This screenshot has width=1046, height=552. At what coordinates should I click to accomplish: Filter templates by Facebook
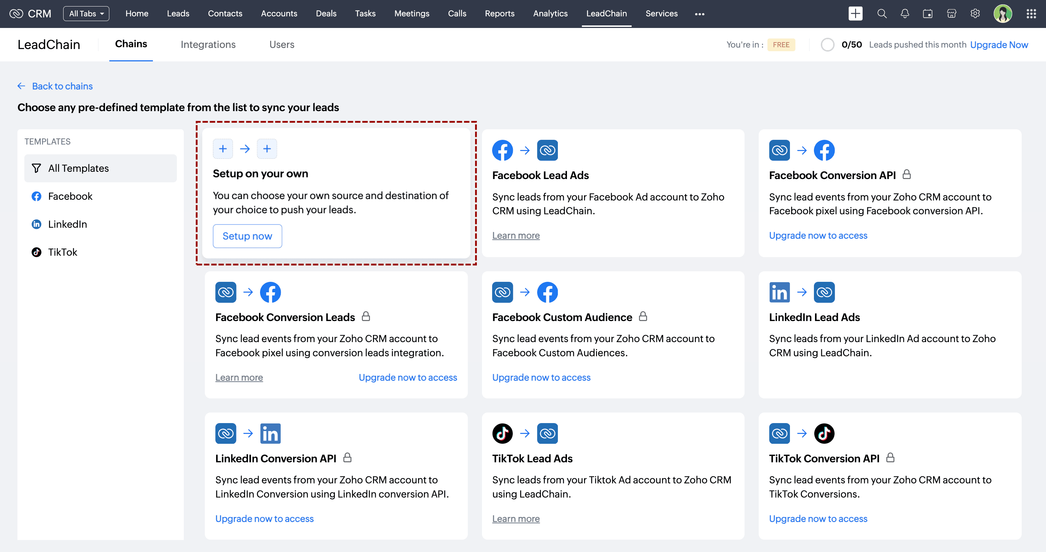point(70,196)
